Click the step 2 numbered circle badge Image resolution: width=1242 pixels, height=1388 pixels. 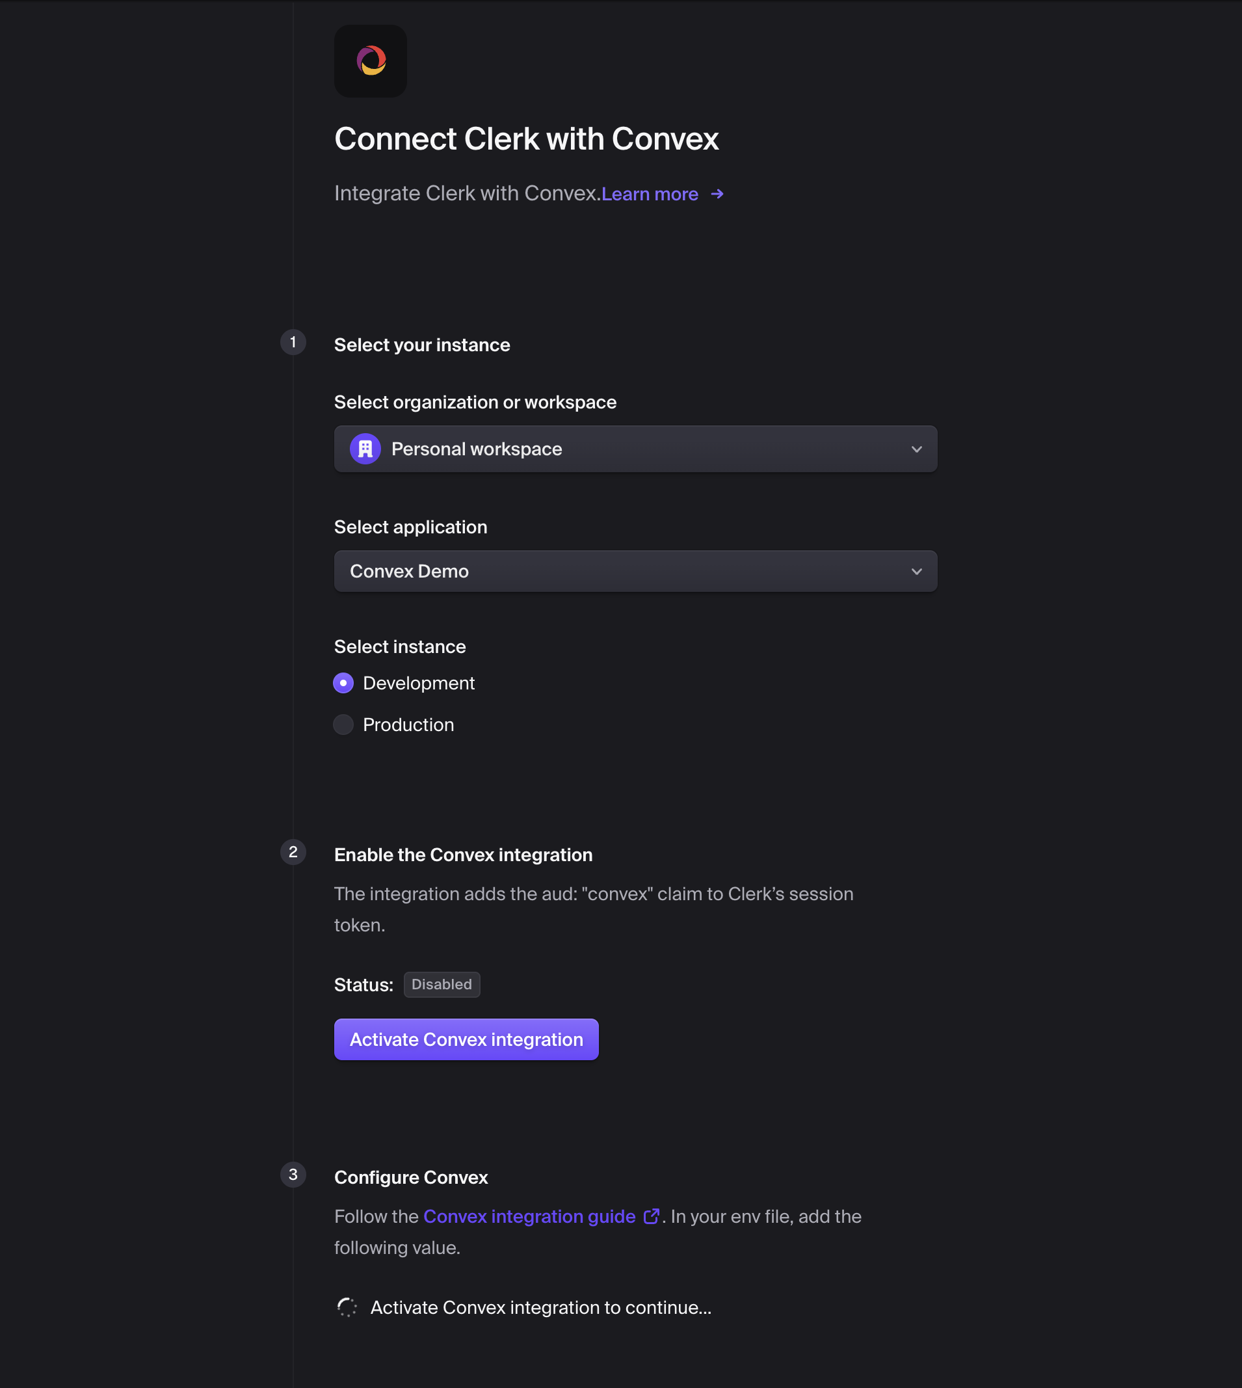293,852
